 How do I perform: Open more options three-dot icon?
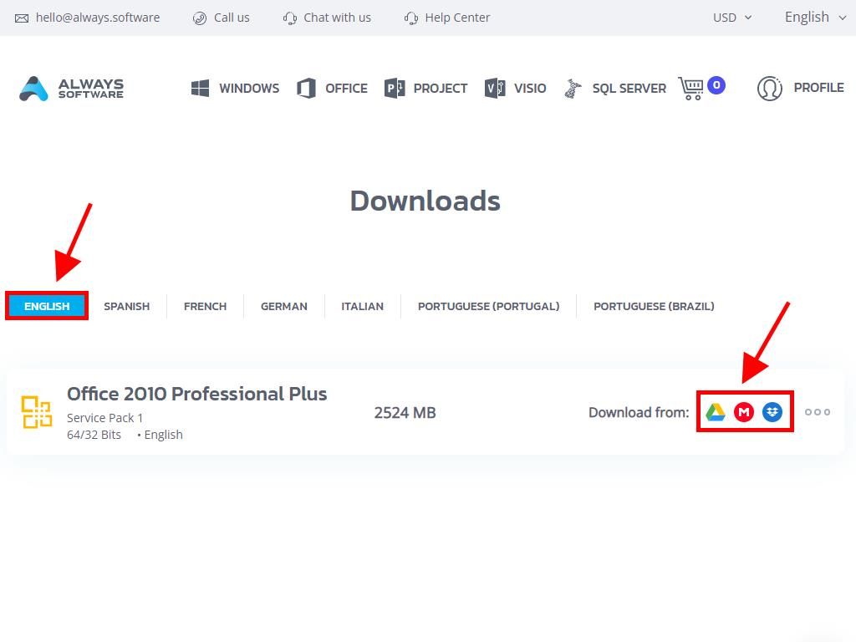click(818, 412)
